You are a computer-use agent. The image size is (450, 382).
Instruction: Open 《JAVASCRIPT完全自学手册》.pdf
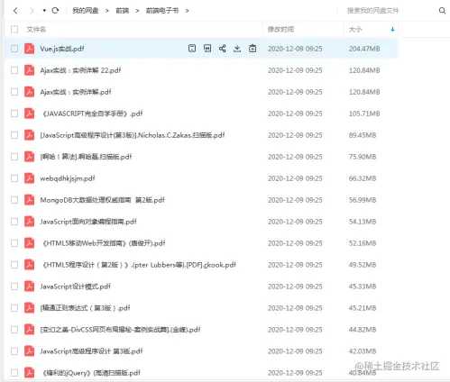[93, 114]
